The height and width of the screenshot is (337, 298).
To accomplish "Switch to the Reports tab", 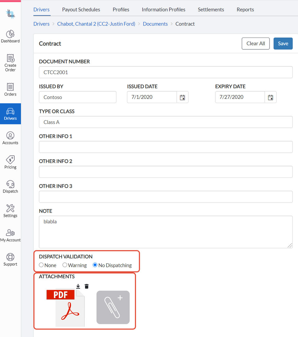I will 245,10.
